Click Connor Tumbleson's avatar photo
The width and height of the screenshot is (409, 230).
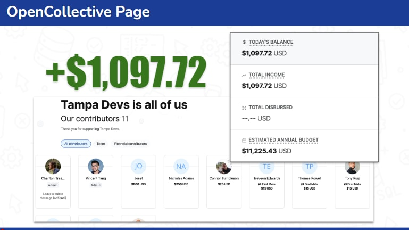[223, 167]
